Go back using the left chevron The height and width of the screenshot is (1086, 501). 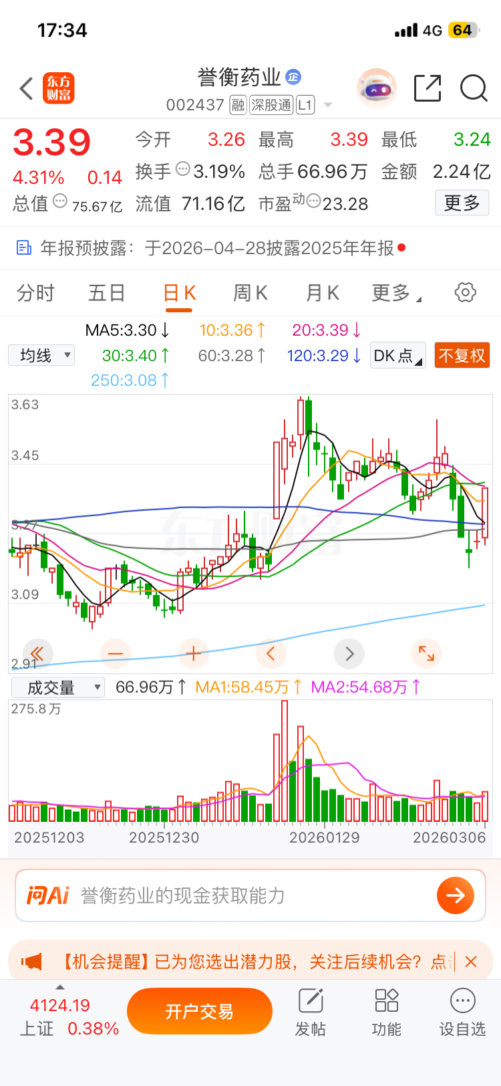(x=26, y=88)
